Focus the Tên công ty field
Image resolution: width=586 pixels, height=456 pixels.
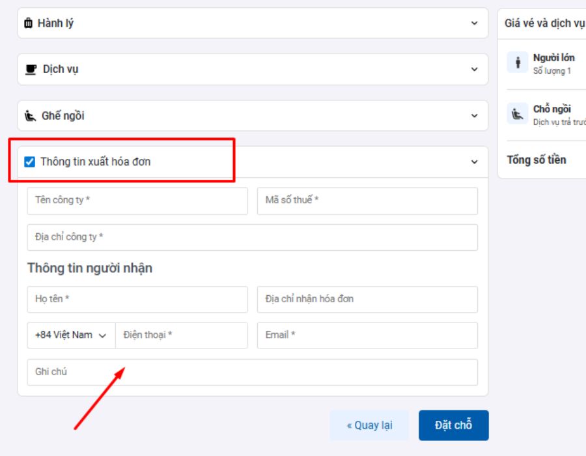137,201
